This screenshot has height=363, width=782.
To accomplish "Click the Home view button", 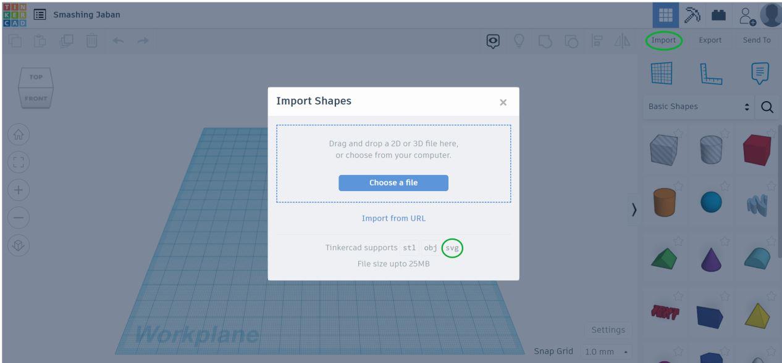I will click(18, 134).
